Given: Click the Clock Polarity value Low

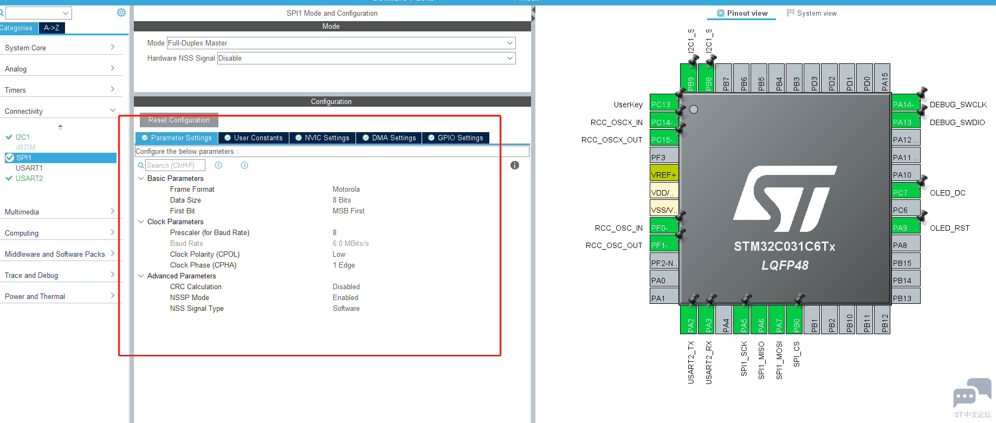Looking at the screenshot, I should coord(339,254).
